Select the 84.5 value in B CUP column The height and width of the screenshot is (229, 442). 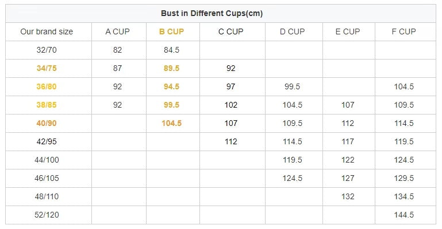[171, 50]
